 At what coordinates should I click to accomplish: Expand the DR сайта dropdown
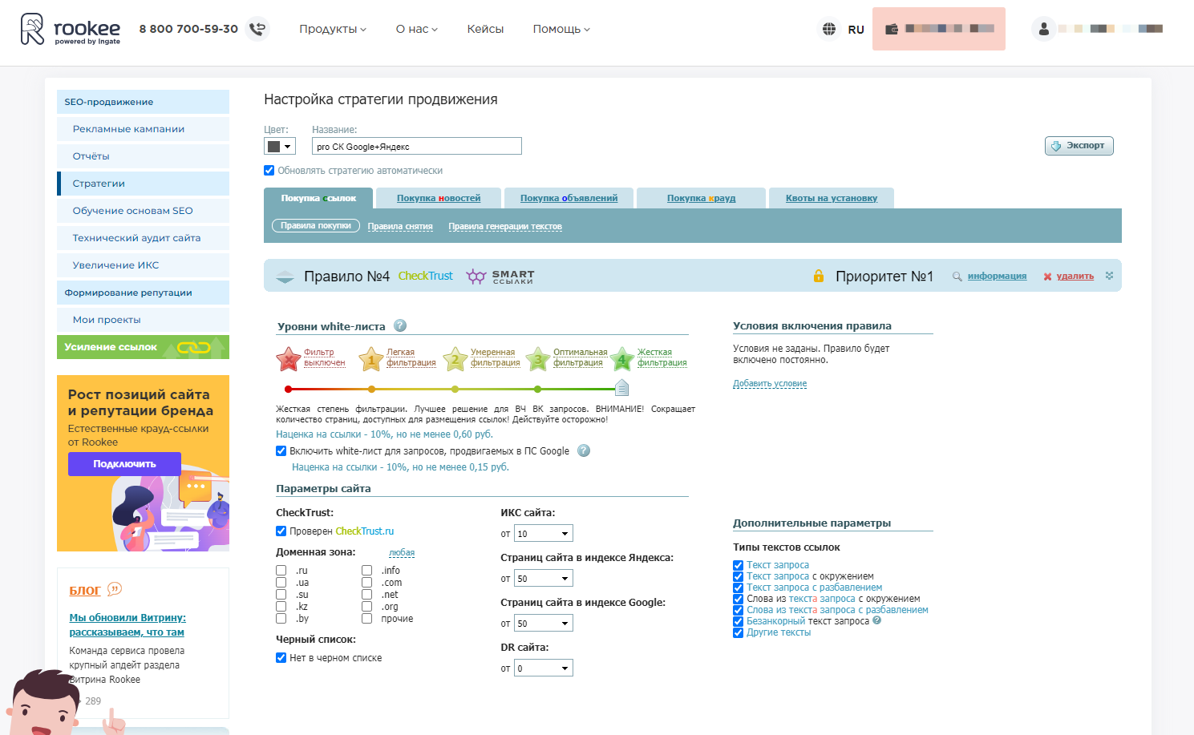tap(543, 668)
